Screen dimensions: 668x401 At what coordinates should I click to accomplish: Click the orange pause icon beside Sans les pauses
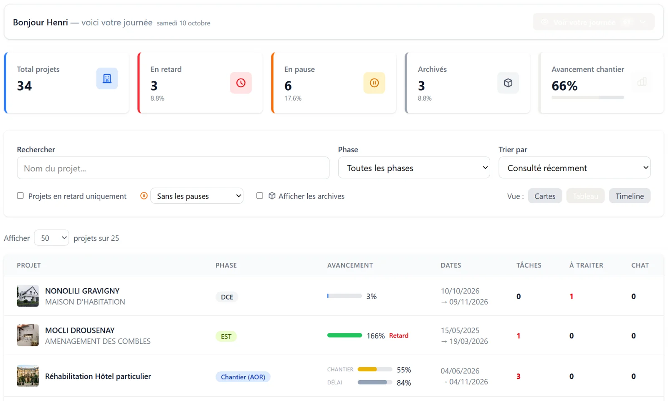[144, 196]
